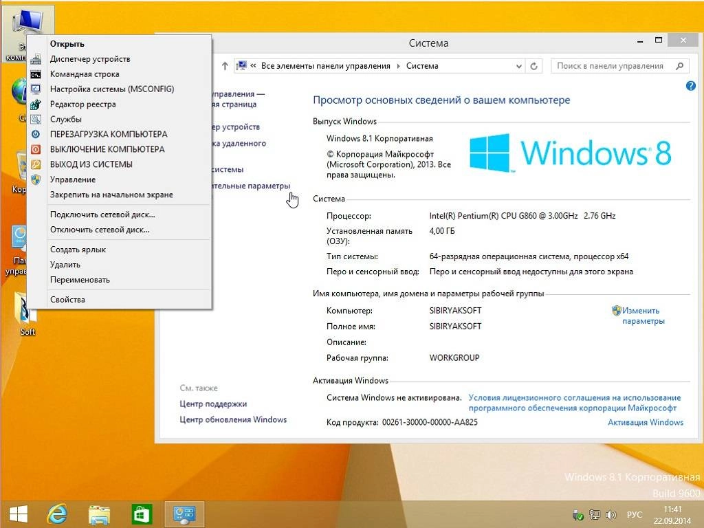
Task: Click the WORKGROUP value
Action: point(454,357)
